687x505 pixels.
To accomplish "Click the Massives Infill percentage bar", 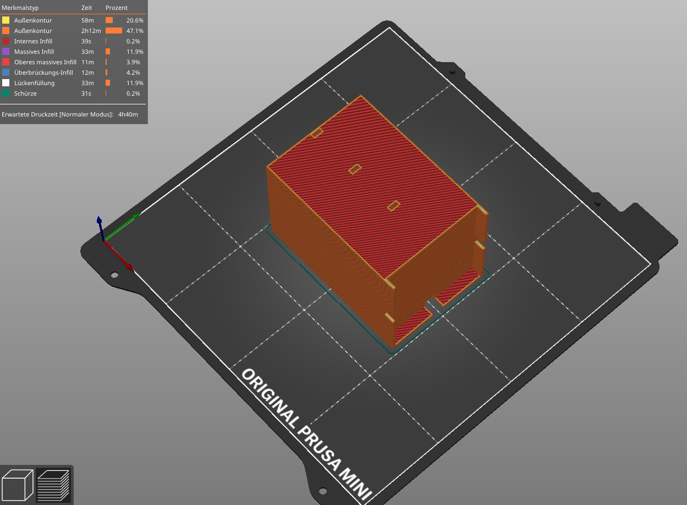I will click(x=108, y=52).
